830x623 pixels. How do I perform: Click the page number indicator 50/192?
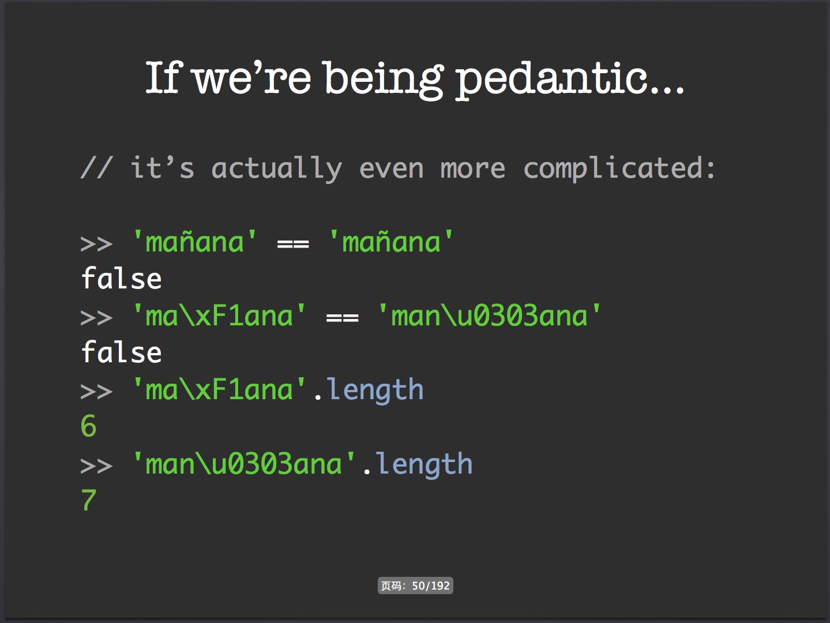coord(415,586)
